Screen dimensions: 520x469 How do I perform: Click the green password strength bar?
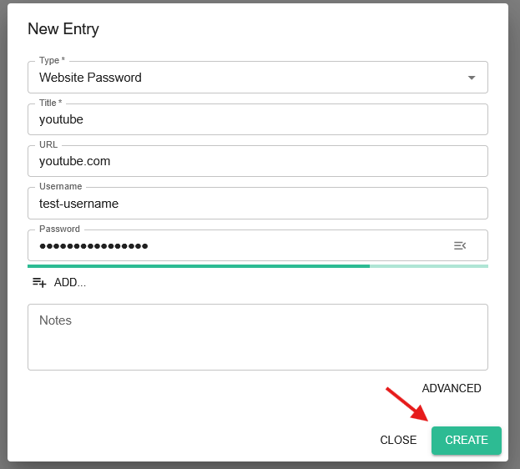[x=199, y=266]
